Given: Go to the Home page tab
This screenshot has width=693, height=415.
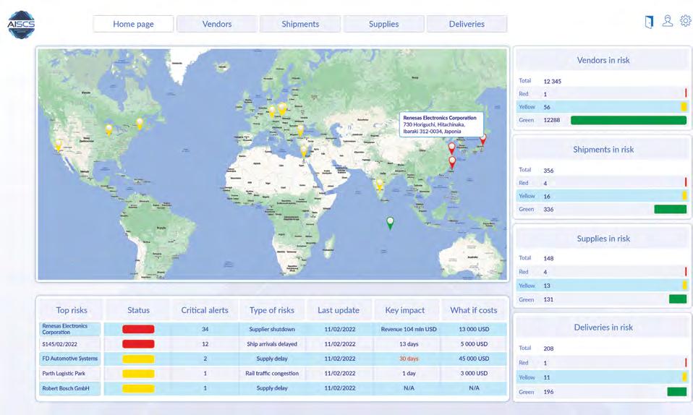Looking at the screenshot, I should (133, 24).
